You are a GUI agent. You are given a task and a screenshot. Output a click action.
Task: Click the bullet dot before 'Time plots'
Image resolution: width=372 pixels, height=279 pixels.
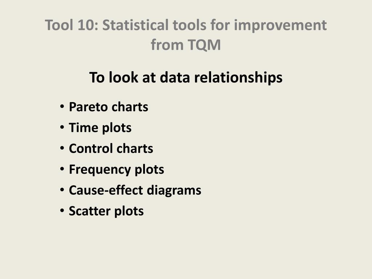(62, 128)
